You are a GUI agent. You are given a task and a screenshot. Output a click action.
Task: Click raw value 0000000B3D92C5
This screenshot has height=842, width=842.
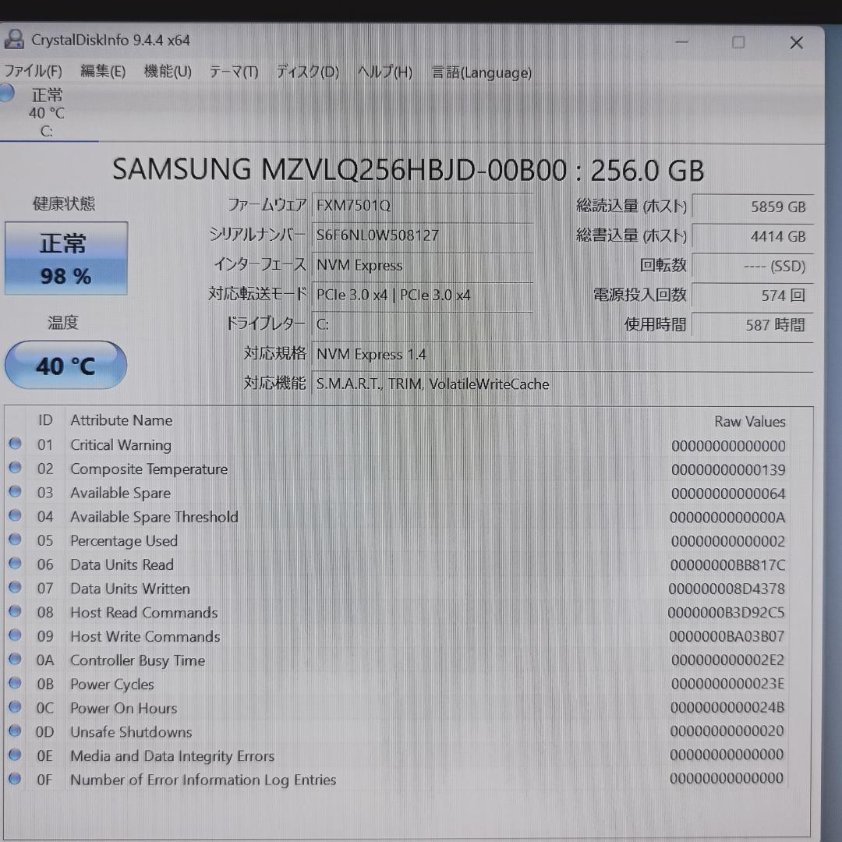726,613
